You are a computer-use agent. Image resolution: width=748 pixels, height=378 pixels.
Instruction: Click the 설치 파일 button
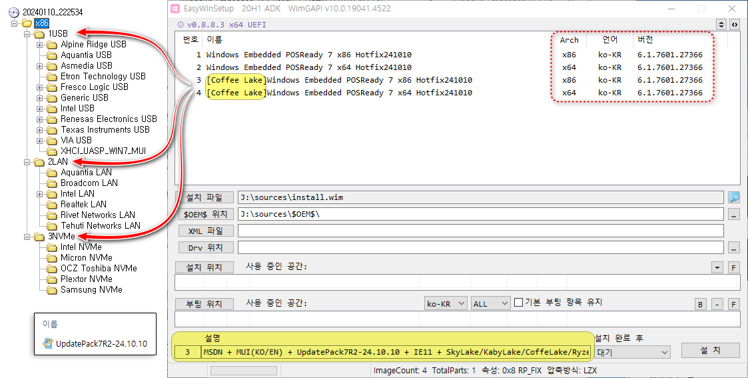tap(204, 197)
